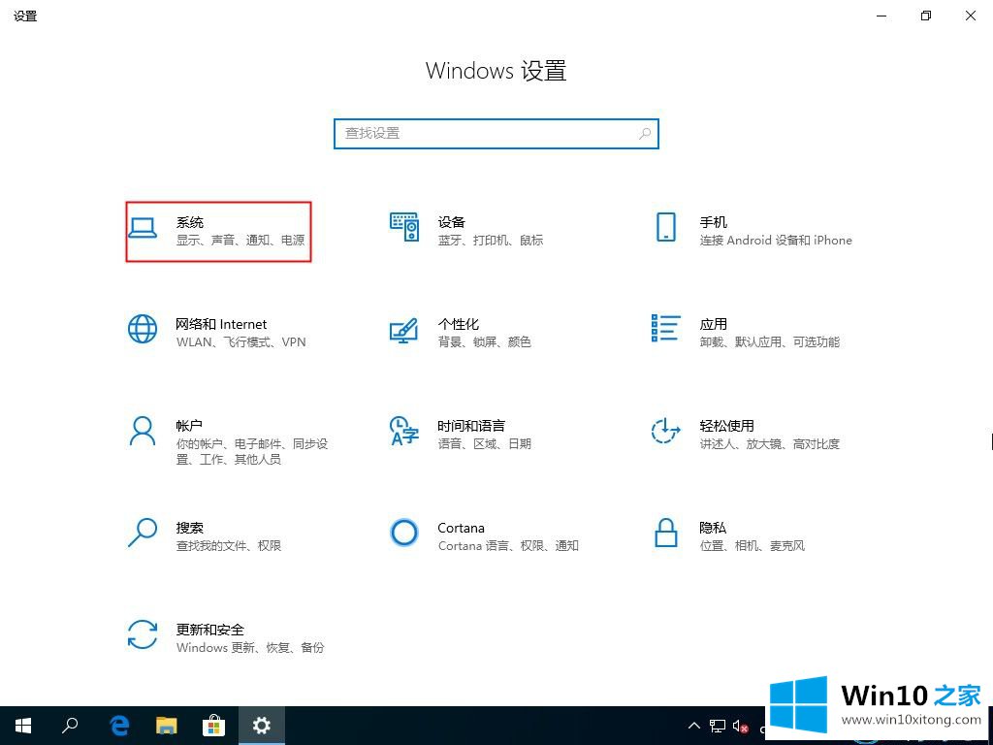Screen dimensions: 993x745
Task: Show hidden tray icons chevron
Action: click(694, 726)
